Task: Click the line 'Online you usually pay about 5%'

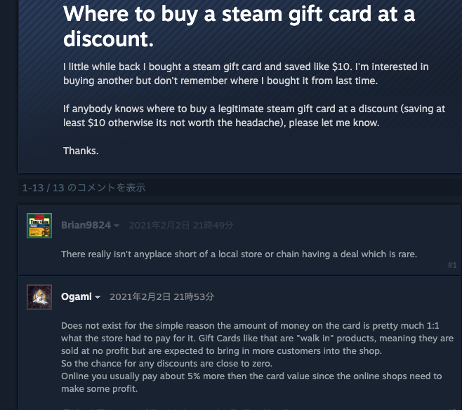Action: pos(251,376)
